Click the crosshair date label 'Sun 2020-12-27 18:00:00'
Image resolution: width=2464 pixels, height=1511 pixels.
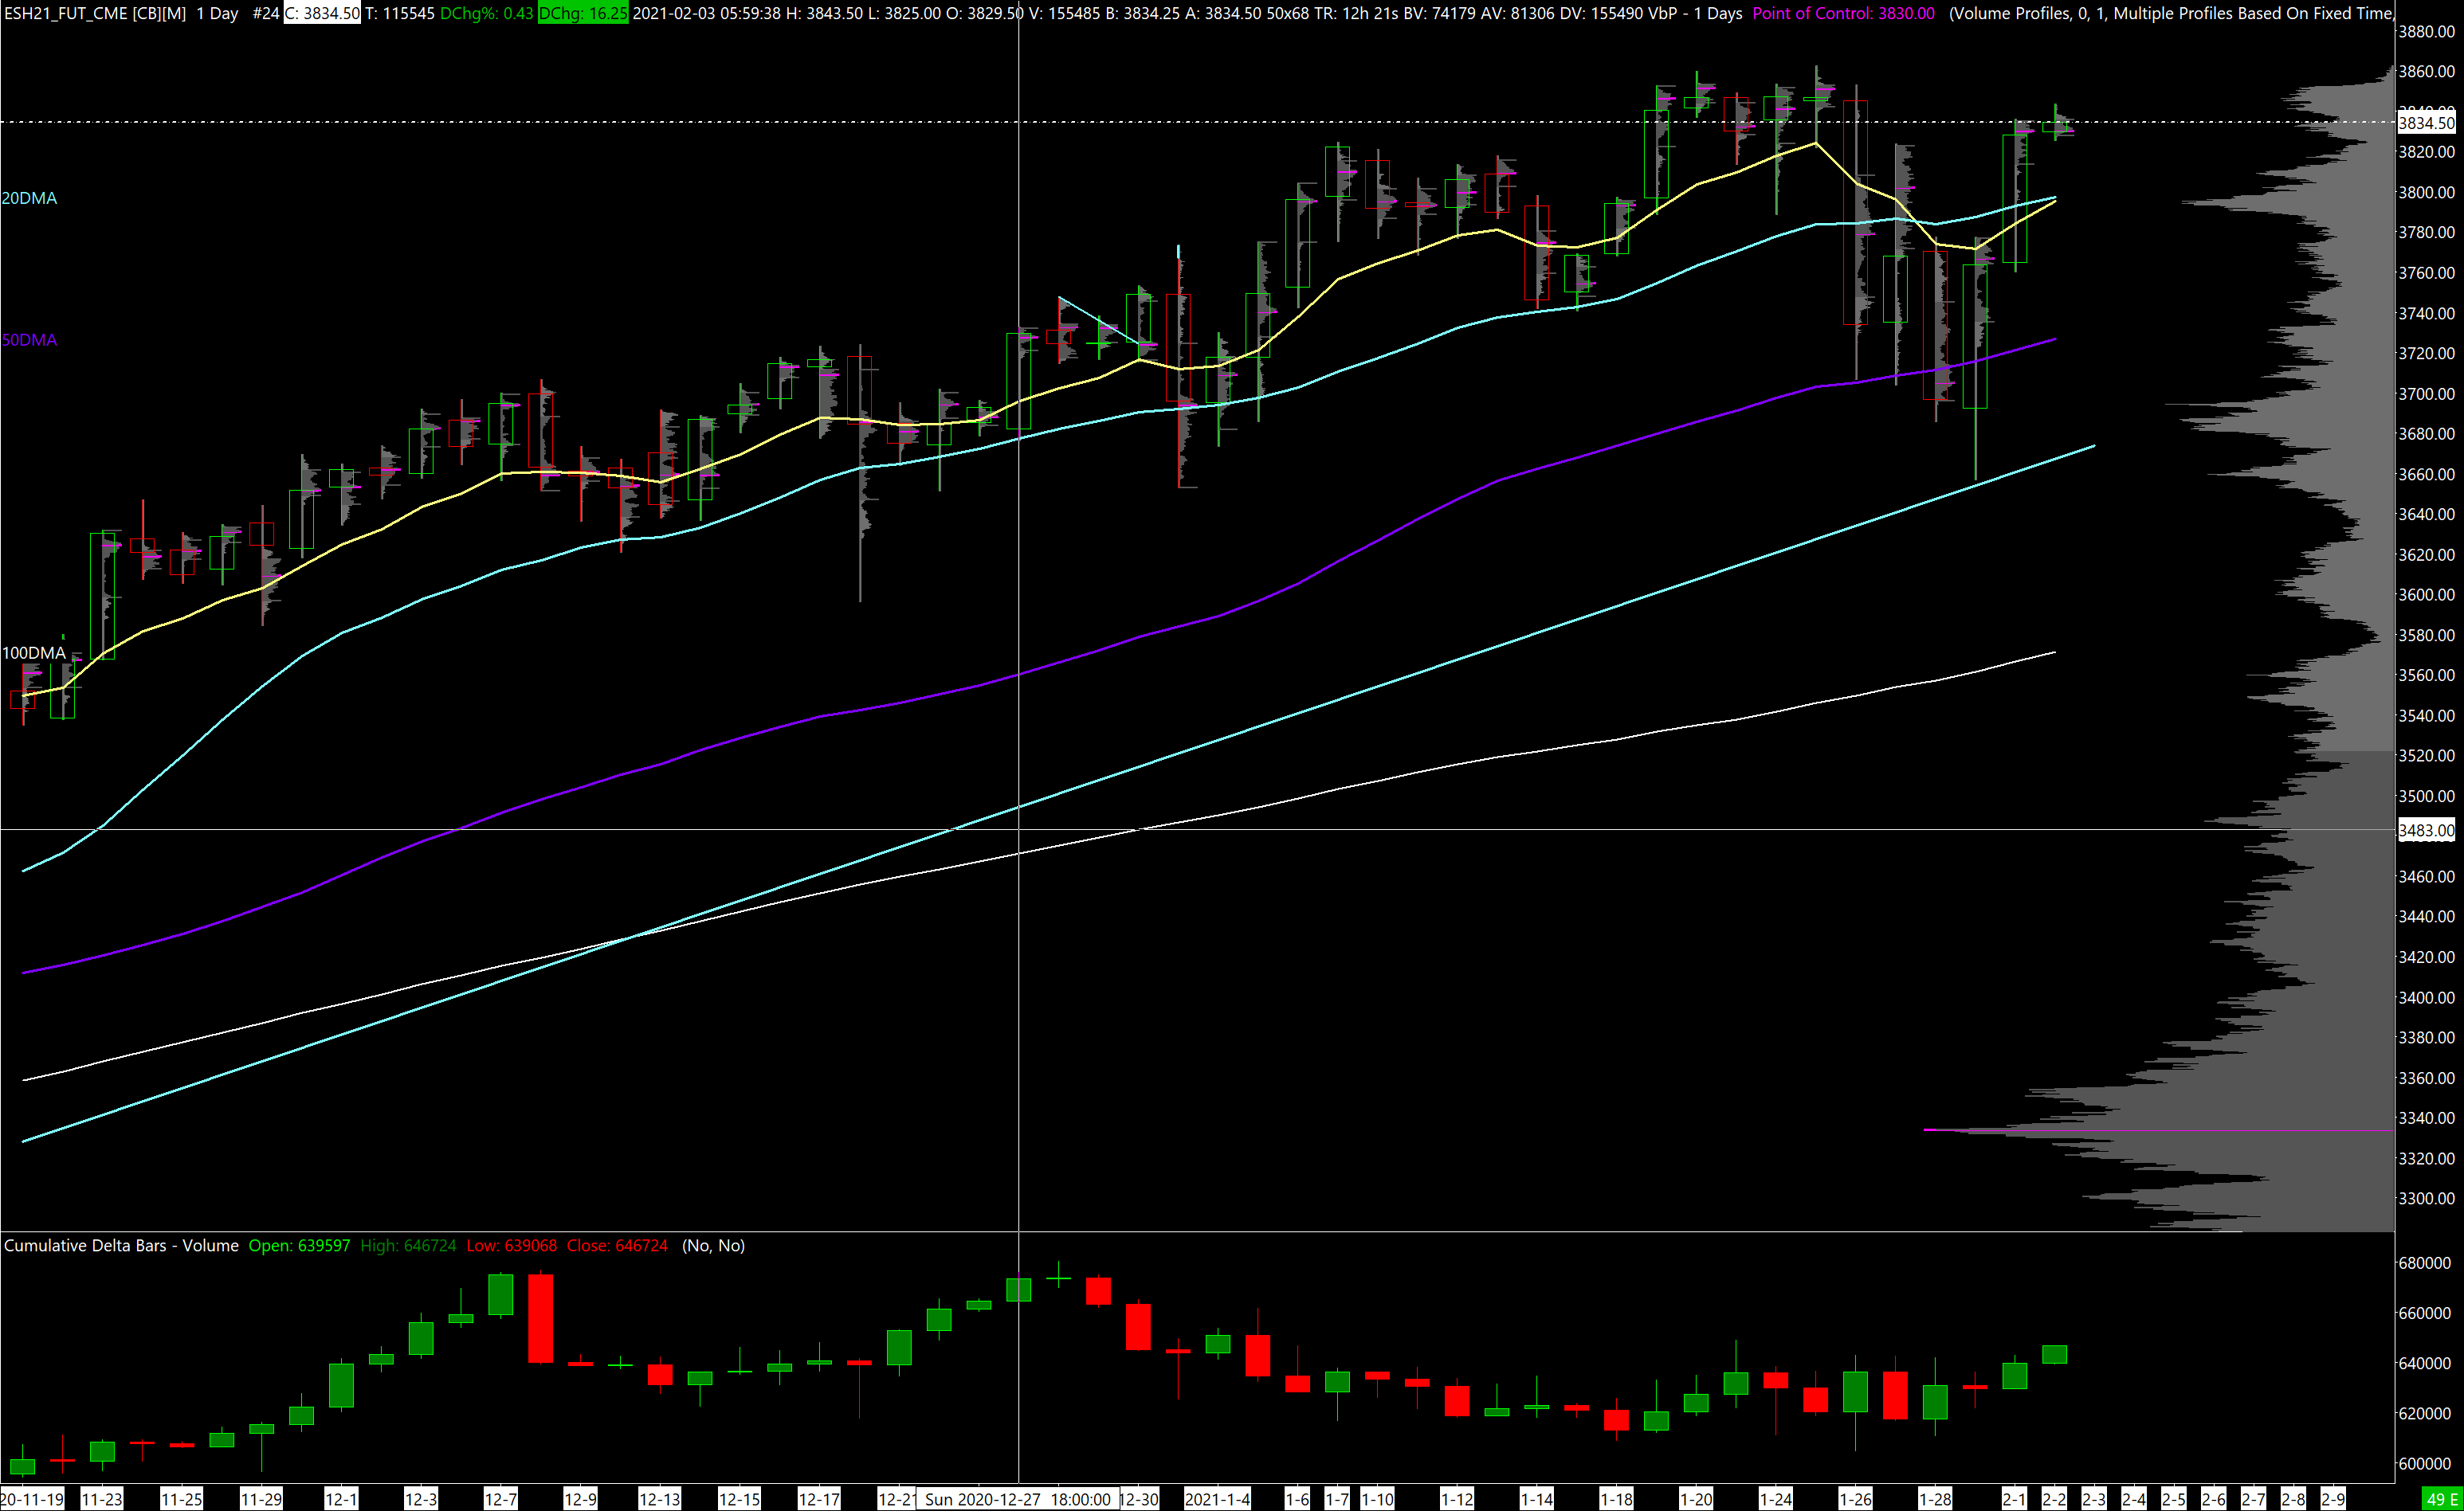tap(1017, 1499)
